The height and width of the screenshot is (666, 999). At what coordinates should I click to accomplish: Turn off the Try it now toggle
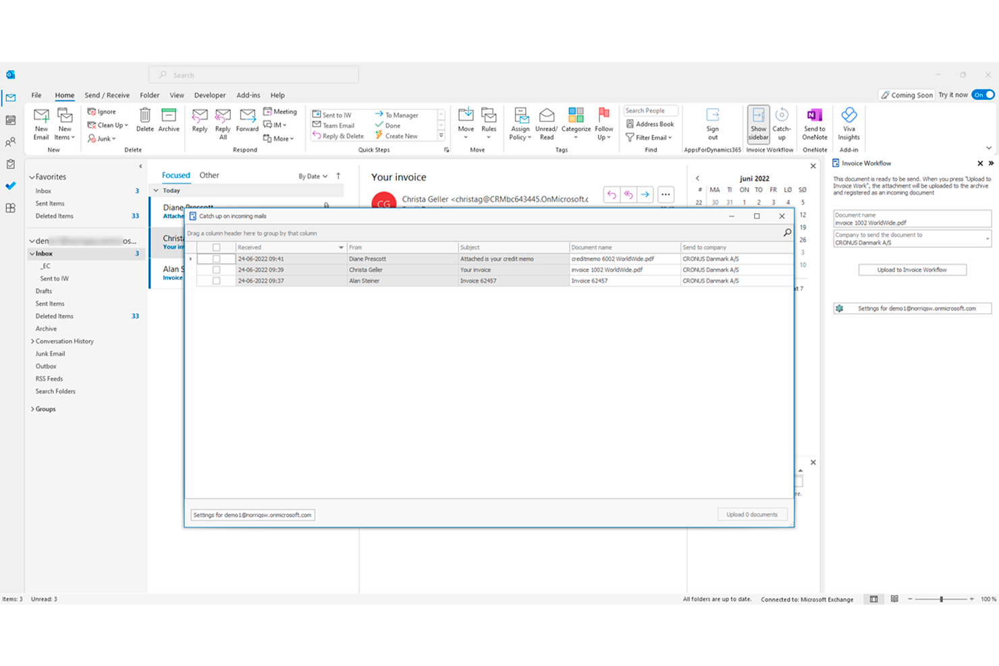click(x=984, y=94)
